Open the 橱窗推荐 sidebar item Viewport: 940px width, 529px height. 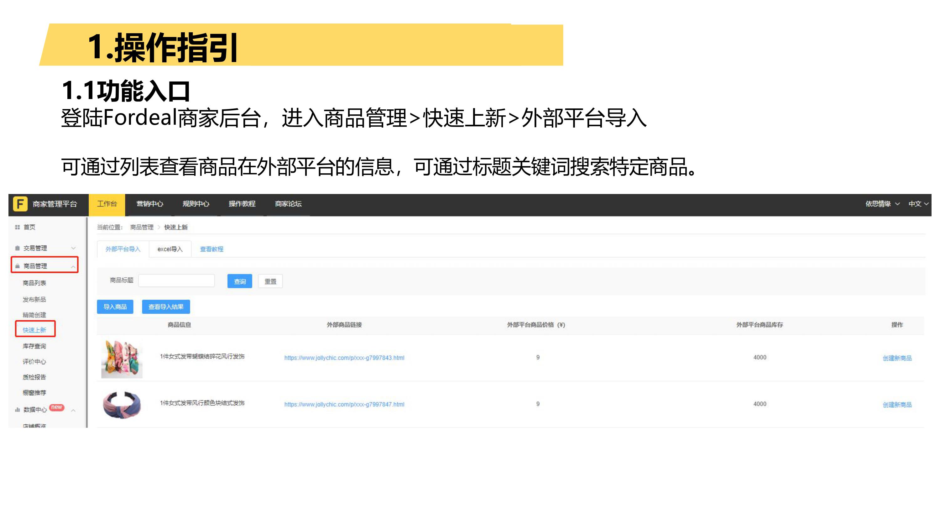[34, 393]
